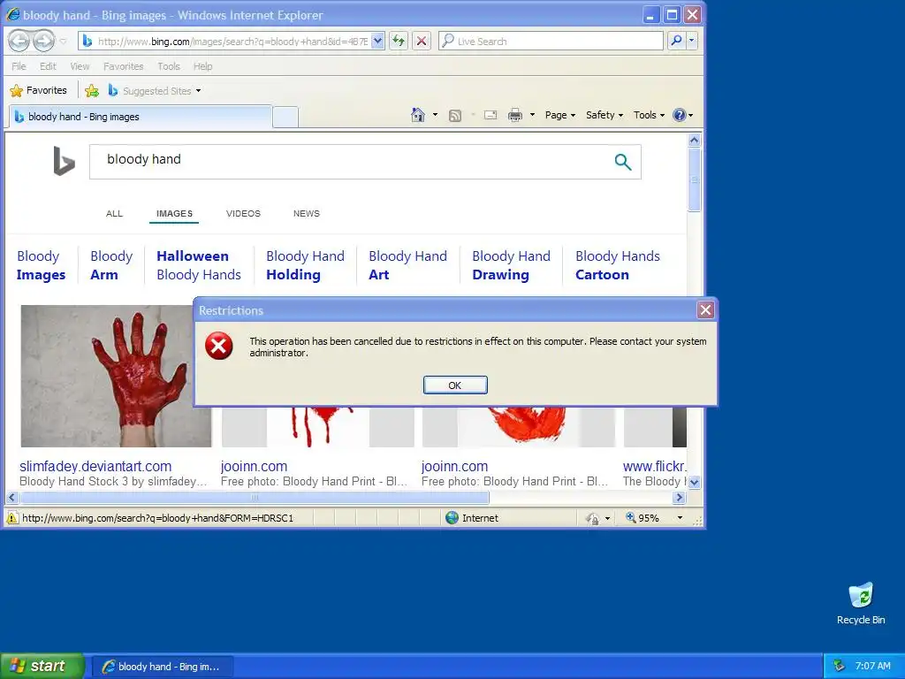Image resolution: width=905 pixels, height=679 pixels.
Task: Close the Restrictions dialog
Action: 705,310
